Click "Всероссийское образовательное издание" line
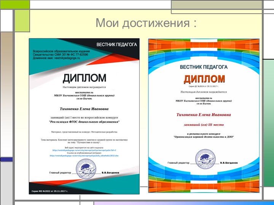This screenshot has height=205, width=274. coord(61,51)
